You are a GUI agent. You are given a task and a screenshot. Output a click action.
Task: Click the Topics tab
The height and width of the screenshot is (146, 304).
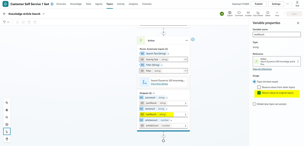pyautogui.click(x=110, y=4)
